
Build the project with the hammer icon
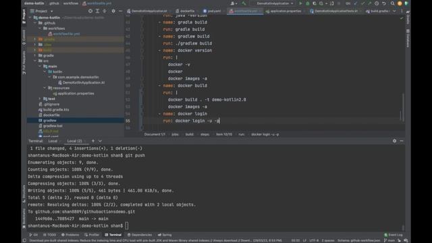(x=244, y=3)
